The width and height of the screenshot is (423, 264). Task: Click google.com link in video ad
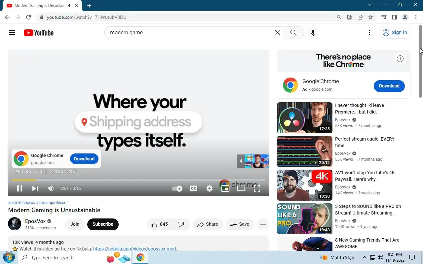(63, 171)
